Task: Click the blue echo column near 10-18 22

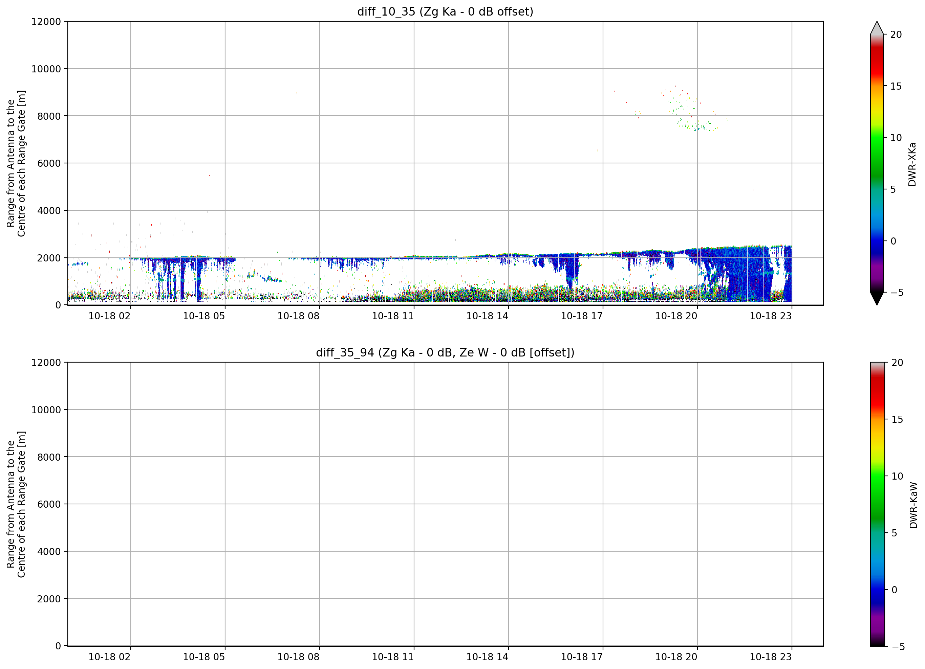Action: pyautogui.click(x=748, y=274)
